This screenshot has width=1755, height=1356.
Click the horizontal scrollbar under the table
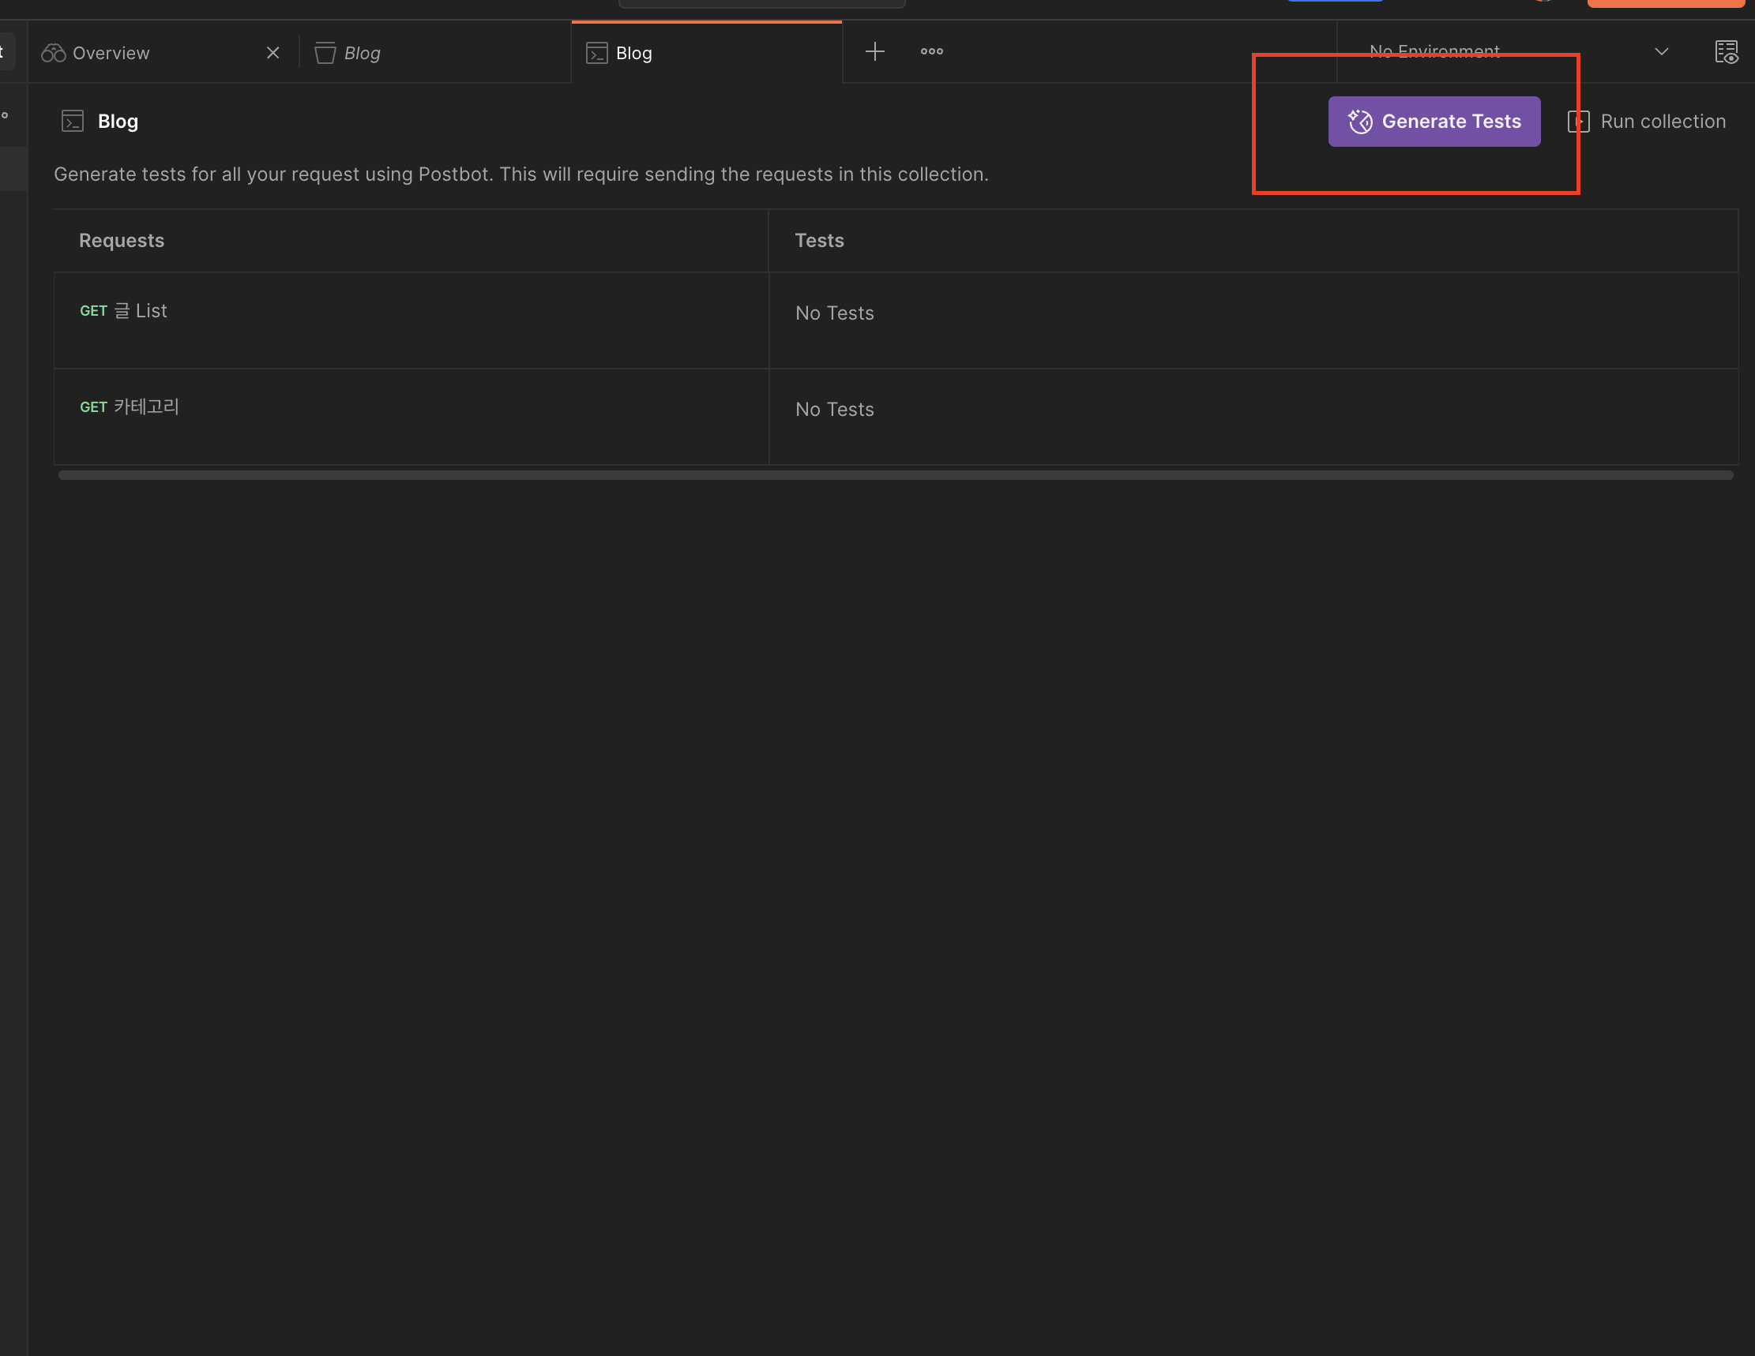[x=894, y=475]
